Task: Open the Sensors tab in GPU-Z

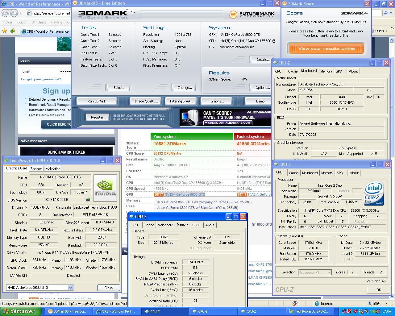Action: coord(36,168)
